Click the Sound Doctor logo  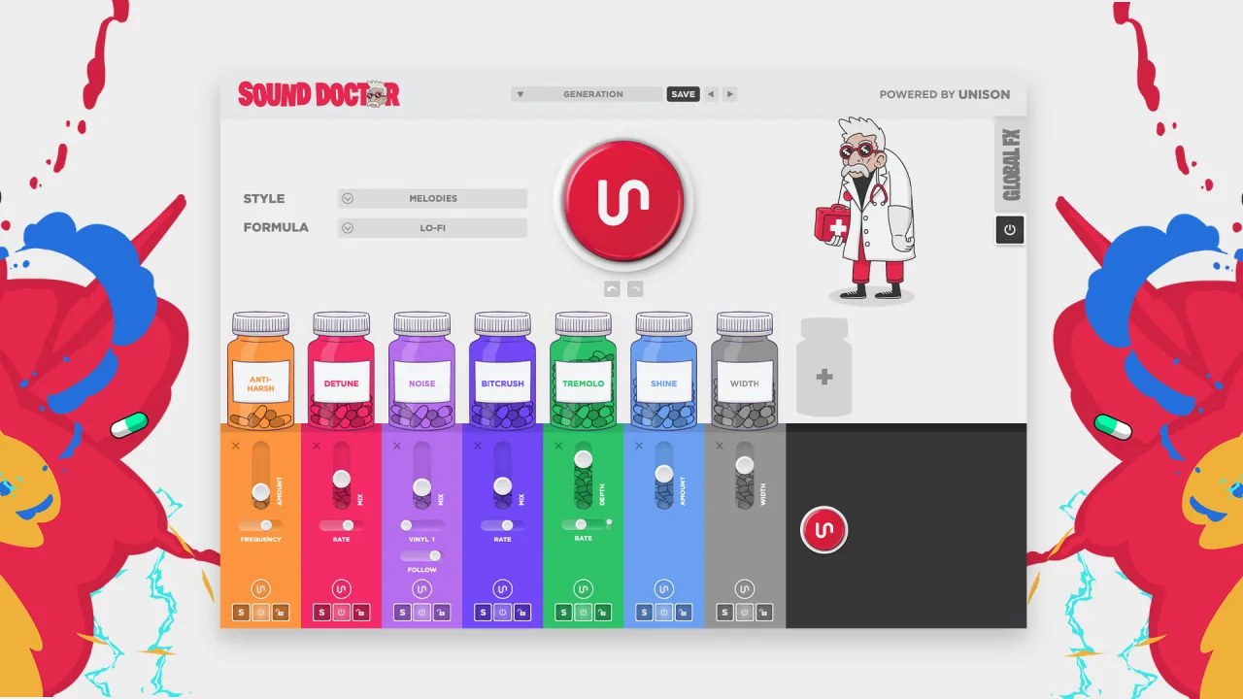(x=319, y=94)
